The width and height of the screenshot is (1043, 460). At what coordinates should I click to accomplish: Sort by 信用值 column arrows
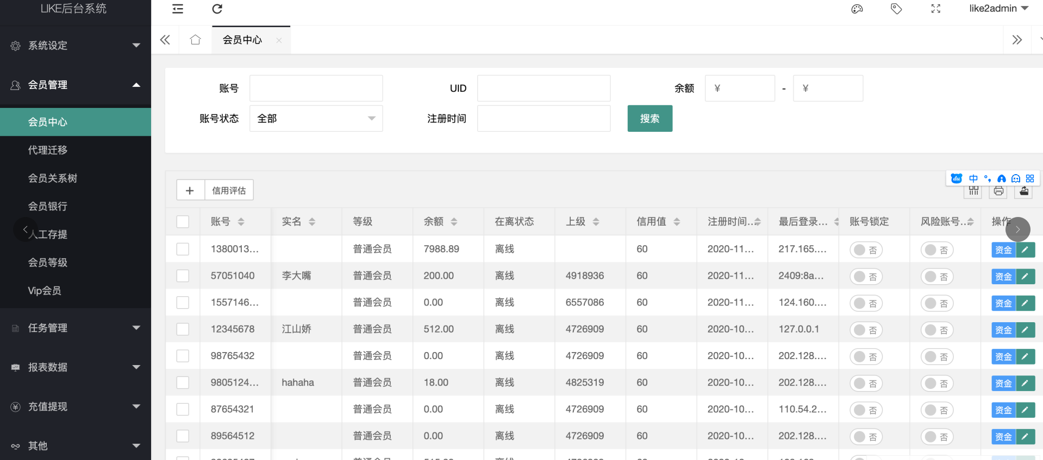coord(677,222)
